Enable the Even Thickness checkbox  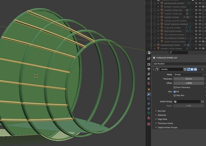175,87
